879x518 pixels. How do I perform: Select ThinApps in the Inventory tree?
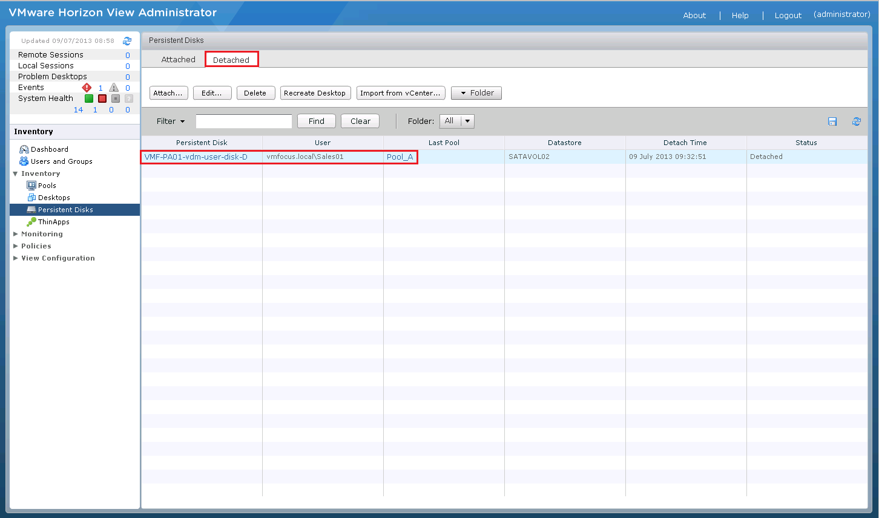53,222
